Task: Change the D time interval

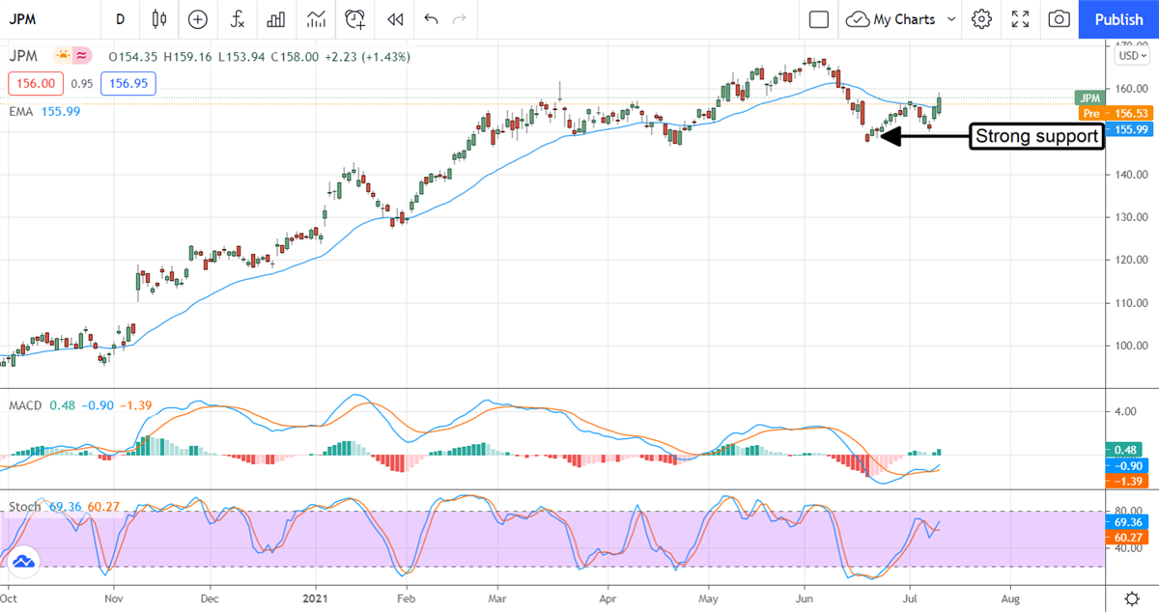Action: pyautogui.click(x=120, y=19)
